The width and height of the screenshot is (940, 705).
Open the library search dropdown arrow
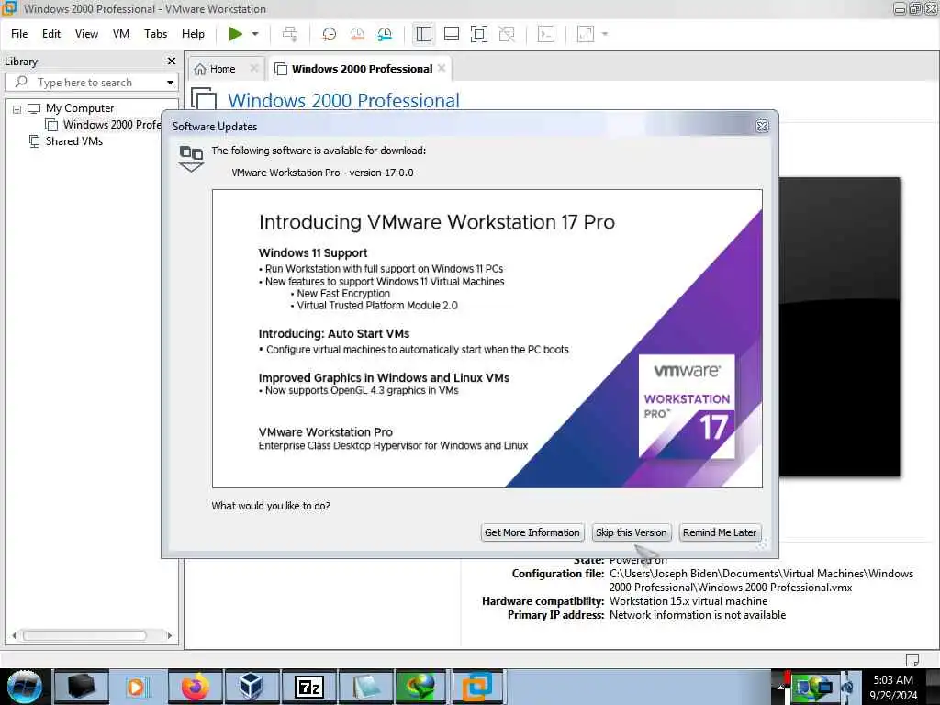pyautogui.click(x=170, y=83)
